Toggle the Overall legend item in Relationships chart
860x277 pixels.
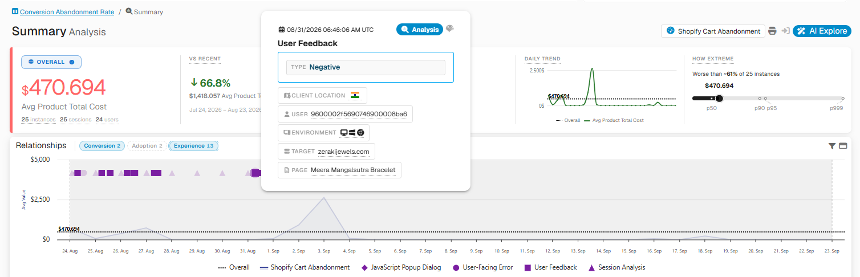pyautogui.click(x=234, y=267)
